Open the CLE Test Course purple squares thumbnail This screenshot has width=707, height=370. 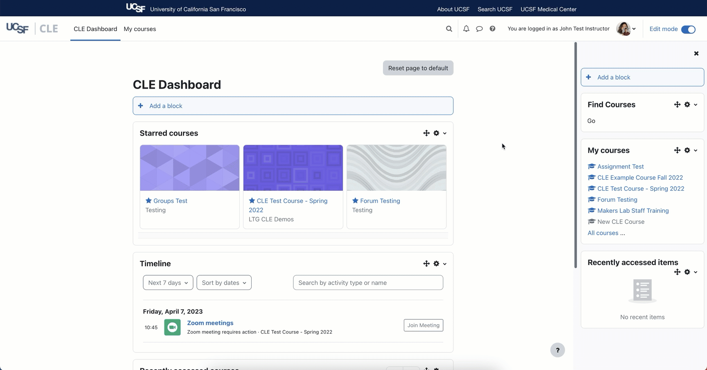[x=293, y=168]
